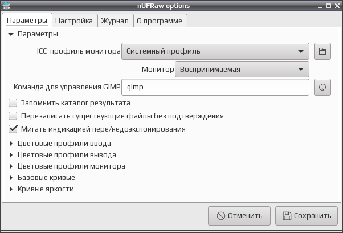Click the 'Команда для управления GIMP' label
Viewport: 343px width, 233px height.
67,87
